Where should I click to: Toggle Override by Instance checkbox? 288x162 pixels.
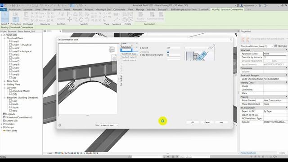[x=265, y=57]
